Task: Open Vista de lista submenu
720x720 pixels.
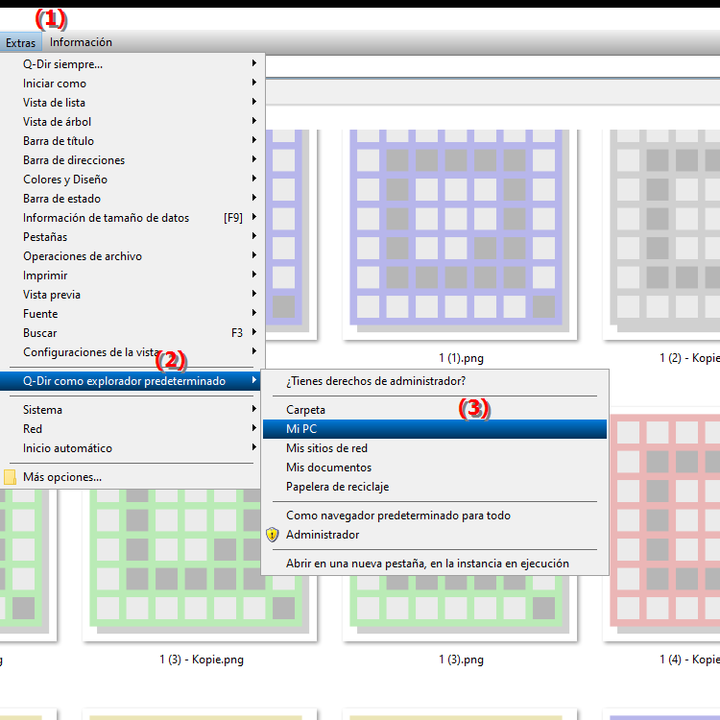Action: (x=132, y=103)
